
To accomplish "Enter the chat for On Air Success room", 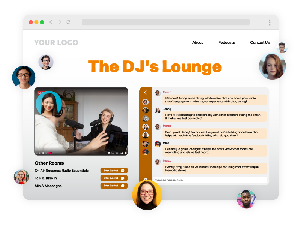I will pos(114,171).
